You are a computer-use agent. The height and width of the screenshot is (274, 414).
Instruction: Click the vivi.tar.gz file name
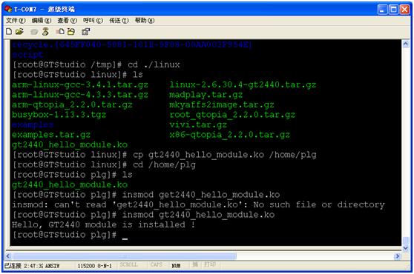tap(198, 125)
